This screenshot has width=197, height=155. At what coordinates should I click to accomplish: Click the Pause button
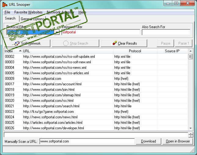165,43
